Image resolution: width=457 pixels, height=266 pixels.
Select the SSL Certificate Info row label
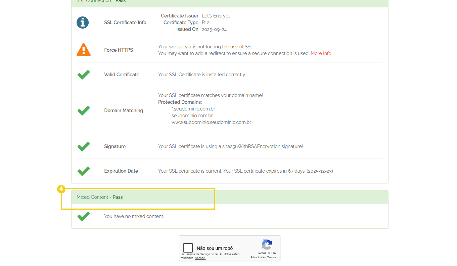click(125, 23)
